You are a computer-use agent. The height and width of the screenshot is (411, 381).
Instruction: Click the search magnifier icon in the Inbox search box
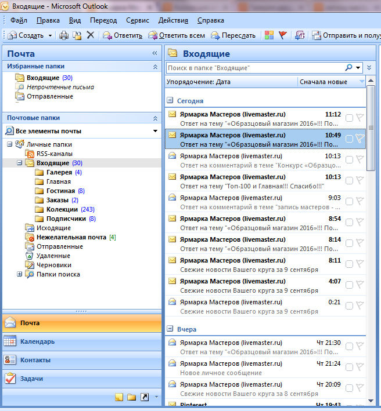point(348,68)
